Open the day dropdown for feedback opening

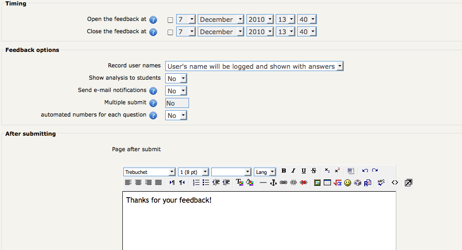(x=186, y=20)
